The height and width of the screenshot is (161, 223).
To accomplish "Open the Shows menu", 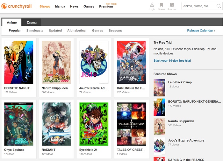I will [x=45, y=6].
